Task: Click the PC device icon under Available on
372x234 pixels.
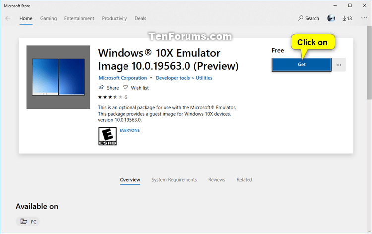Action: (24, 222)
